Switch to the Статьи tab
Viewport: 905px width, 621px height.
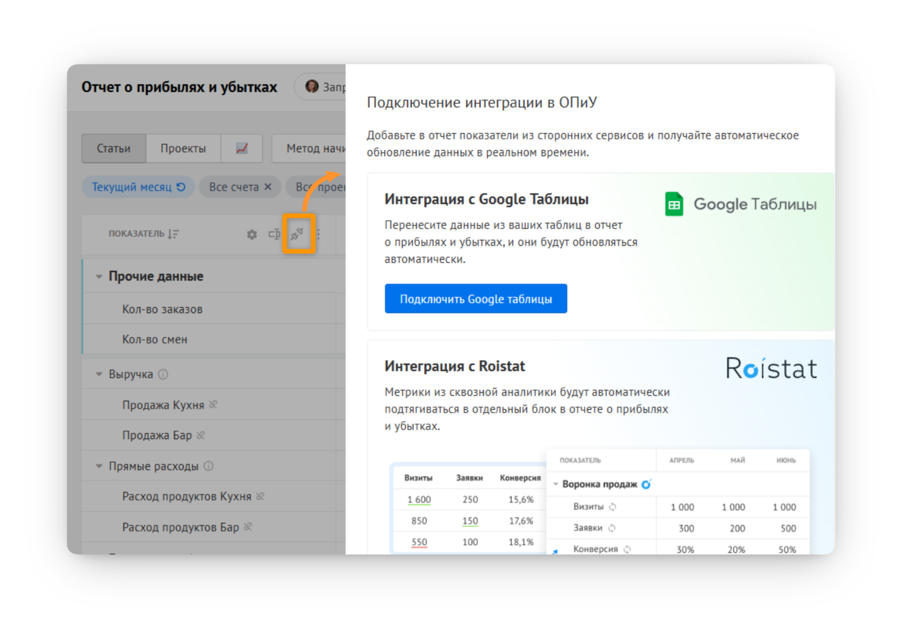[x=114, y=148]
